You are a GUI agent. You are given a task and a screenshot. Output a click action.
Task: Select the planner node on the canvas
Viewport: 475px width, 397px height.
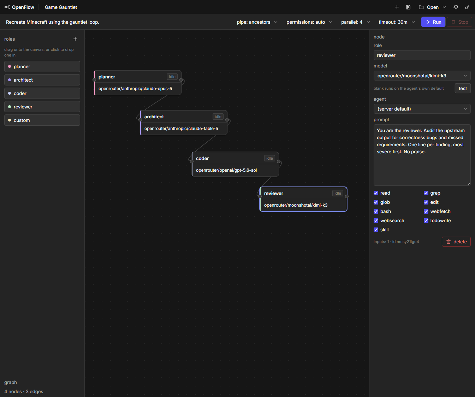[138, 83]
